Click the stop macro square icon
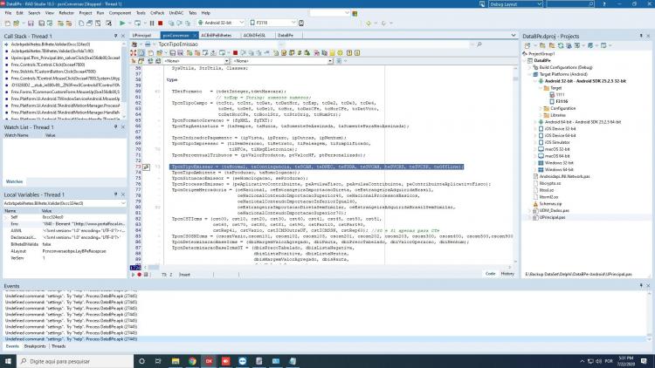Image resolution: width=655 pixels, height=368 pixels. click(x=146, y=275)
